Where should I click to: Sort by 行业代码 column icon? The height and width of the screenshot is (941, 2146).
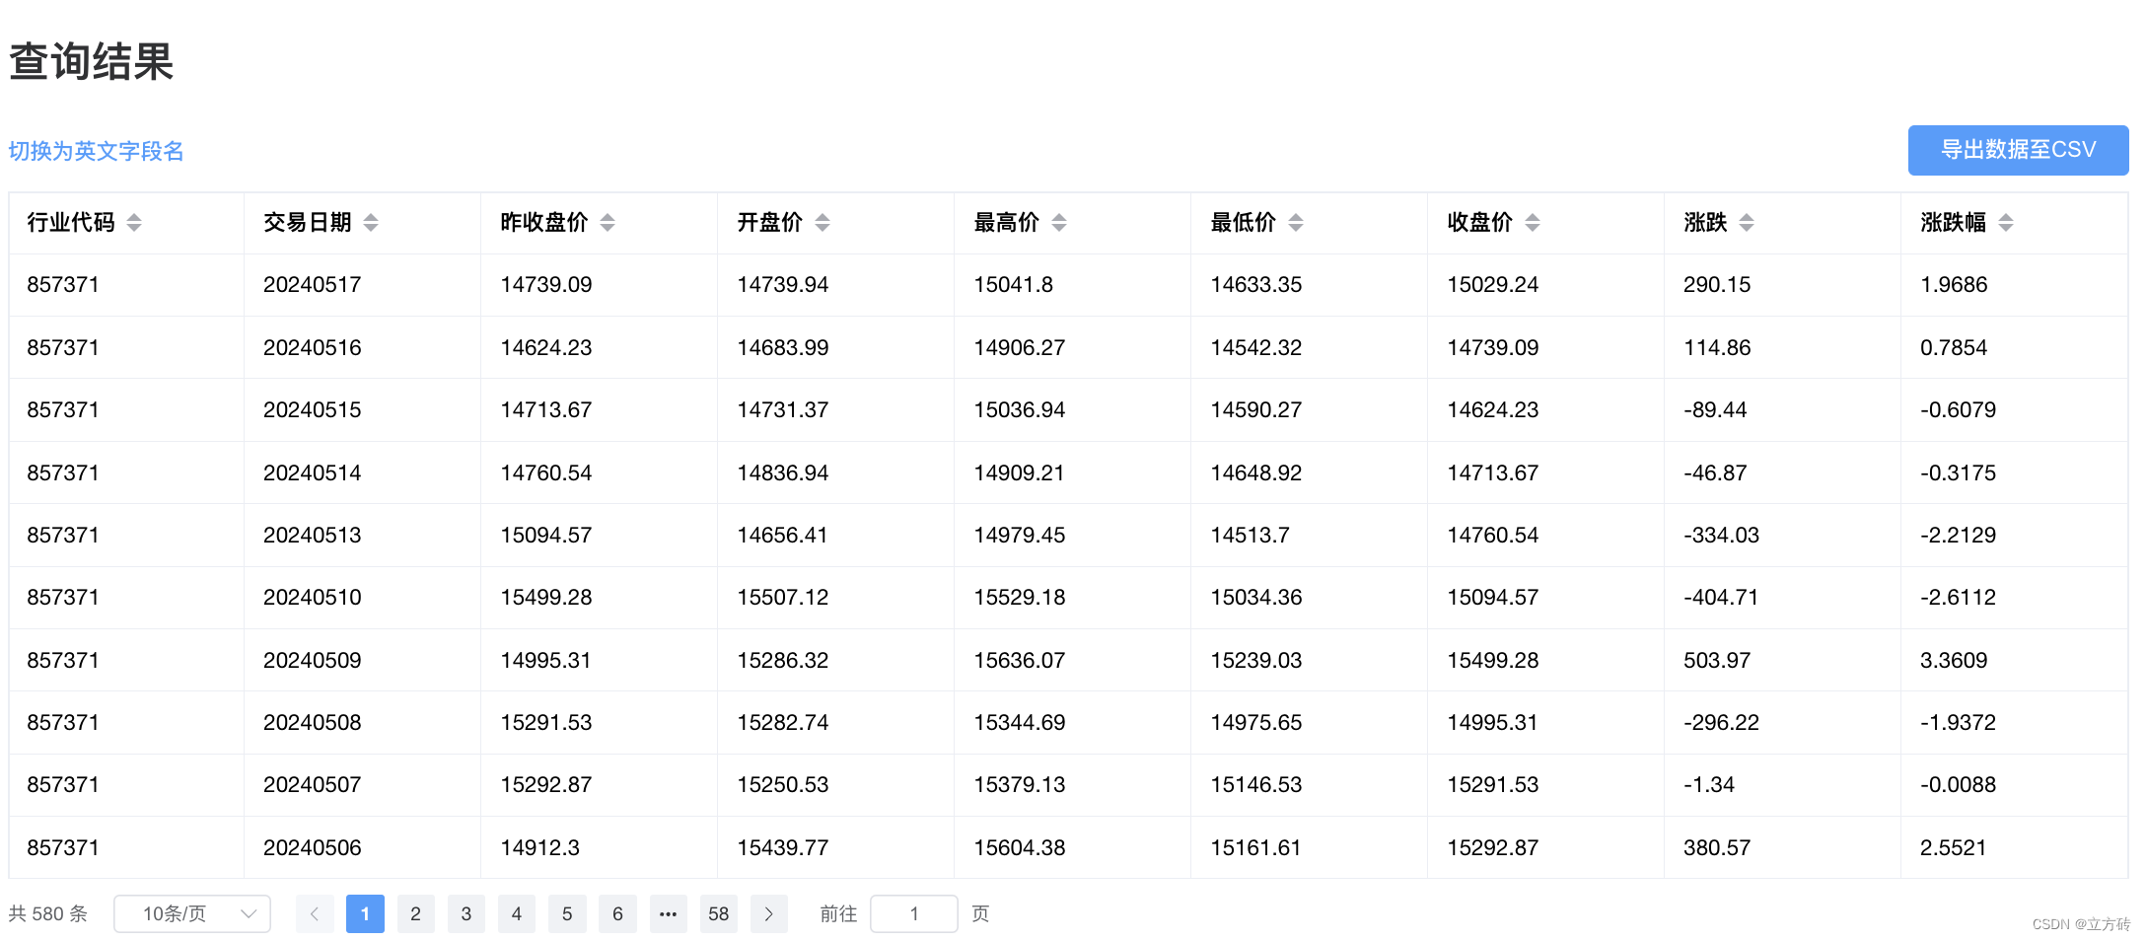pyautogui.click(x=134, y=223)
